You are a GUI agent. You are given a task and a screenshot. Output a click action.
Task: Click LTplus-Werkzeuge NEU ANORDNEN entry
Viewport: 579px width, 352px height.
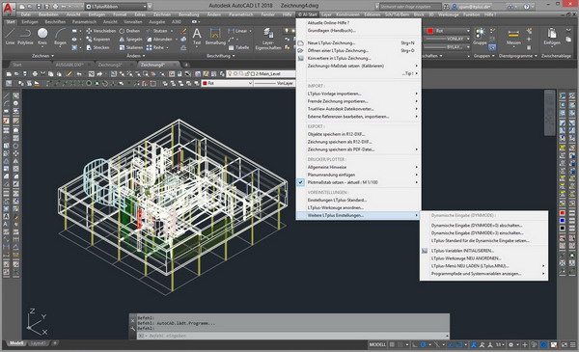483,258
